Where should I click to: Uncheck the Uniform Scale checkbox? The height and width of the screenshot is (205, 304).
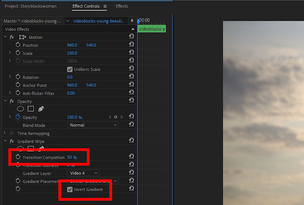click(x=70, y=69)
